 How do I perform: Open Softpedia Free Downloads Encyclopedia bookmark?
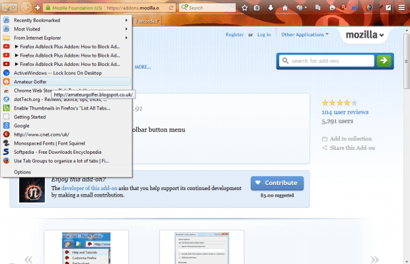tap(66, 152)
